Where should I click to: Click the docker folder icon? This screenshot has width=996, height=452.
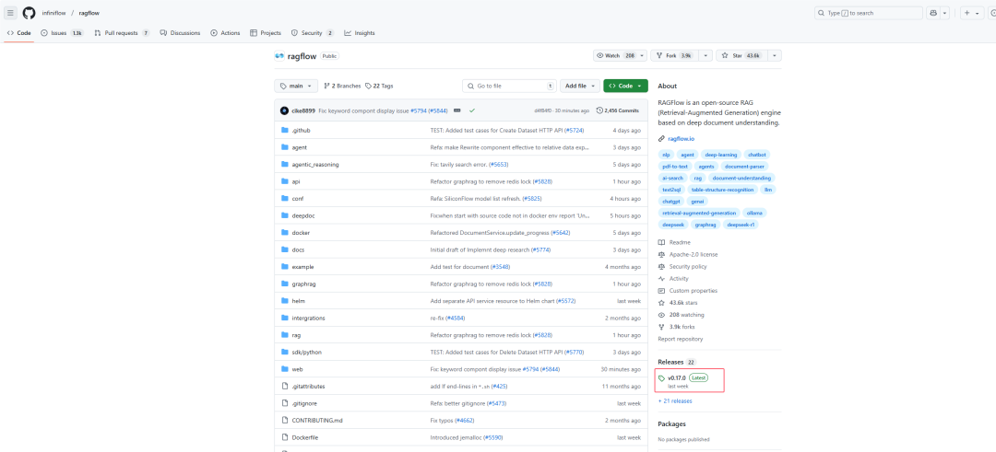[285, 233]
